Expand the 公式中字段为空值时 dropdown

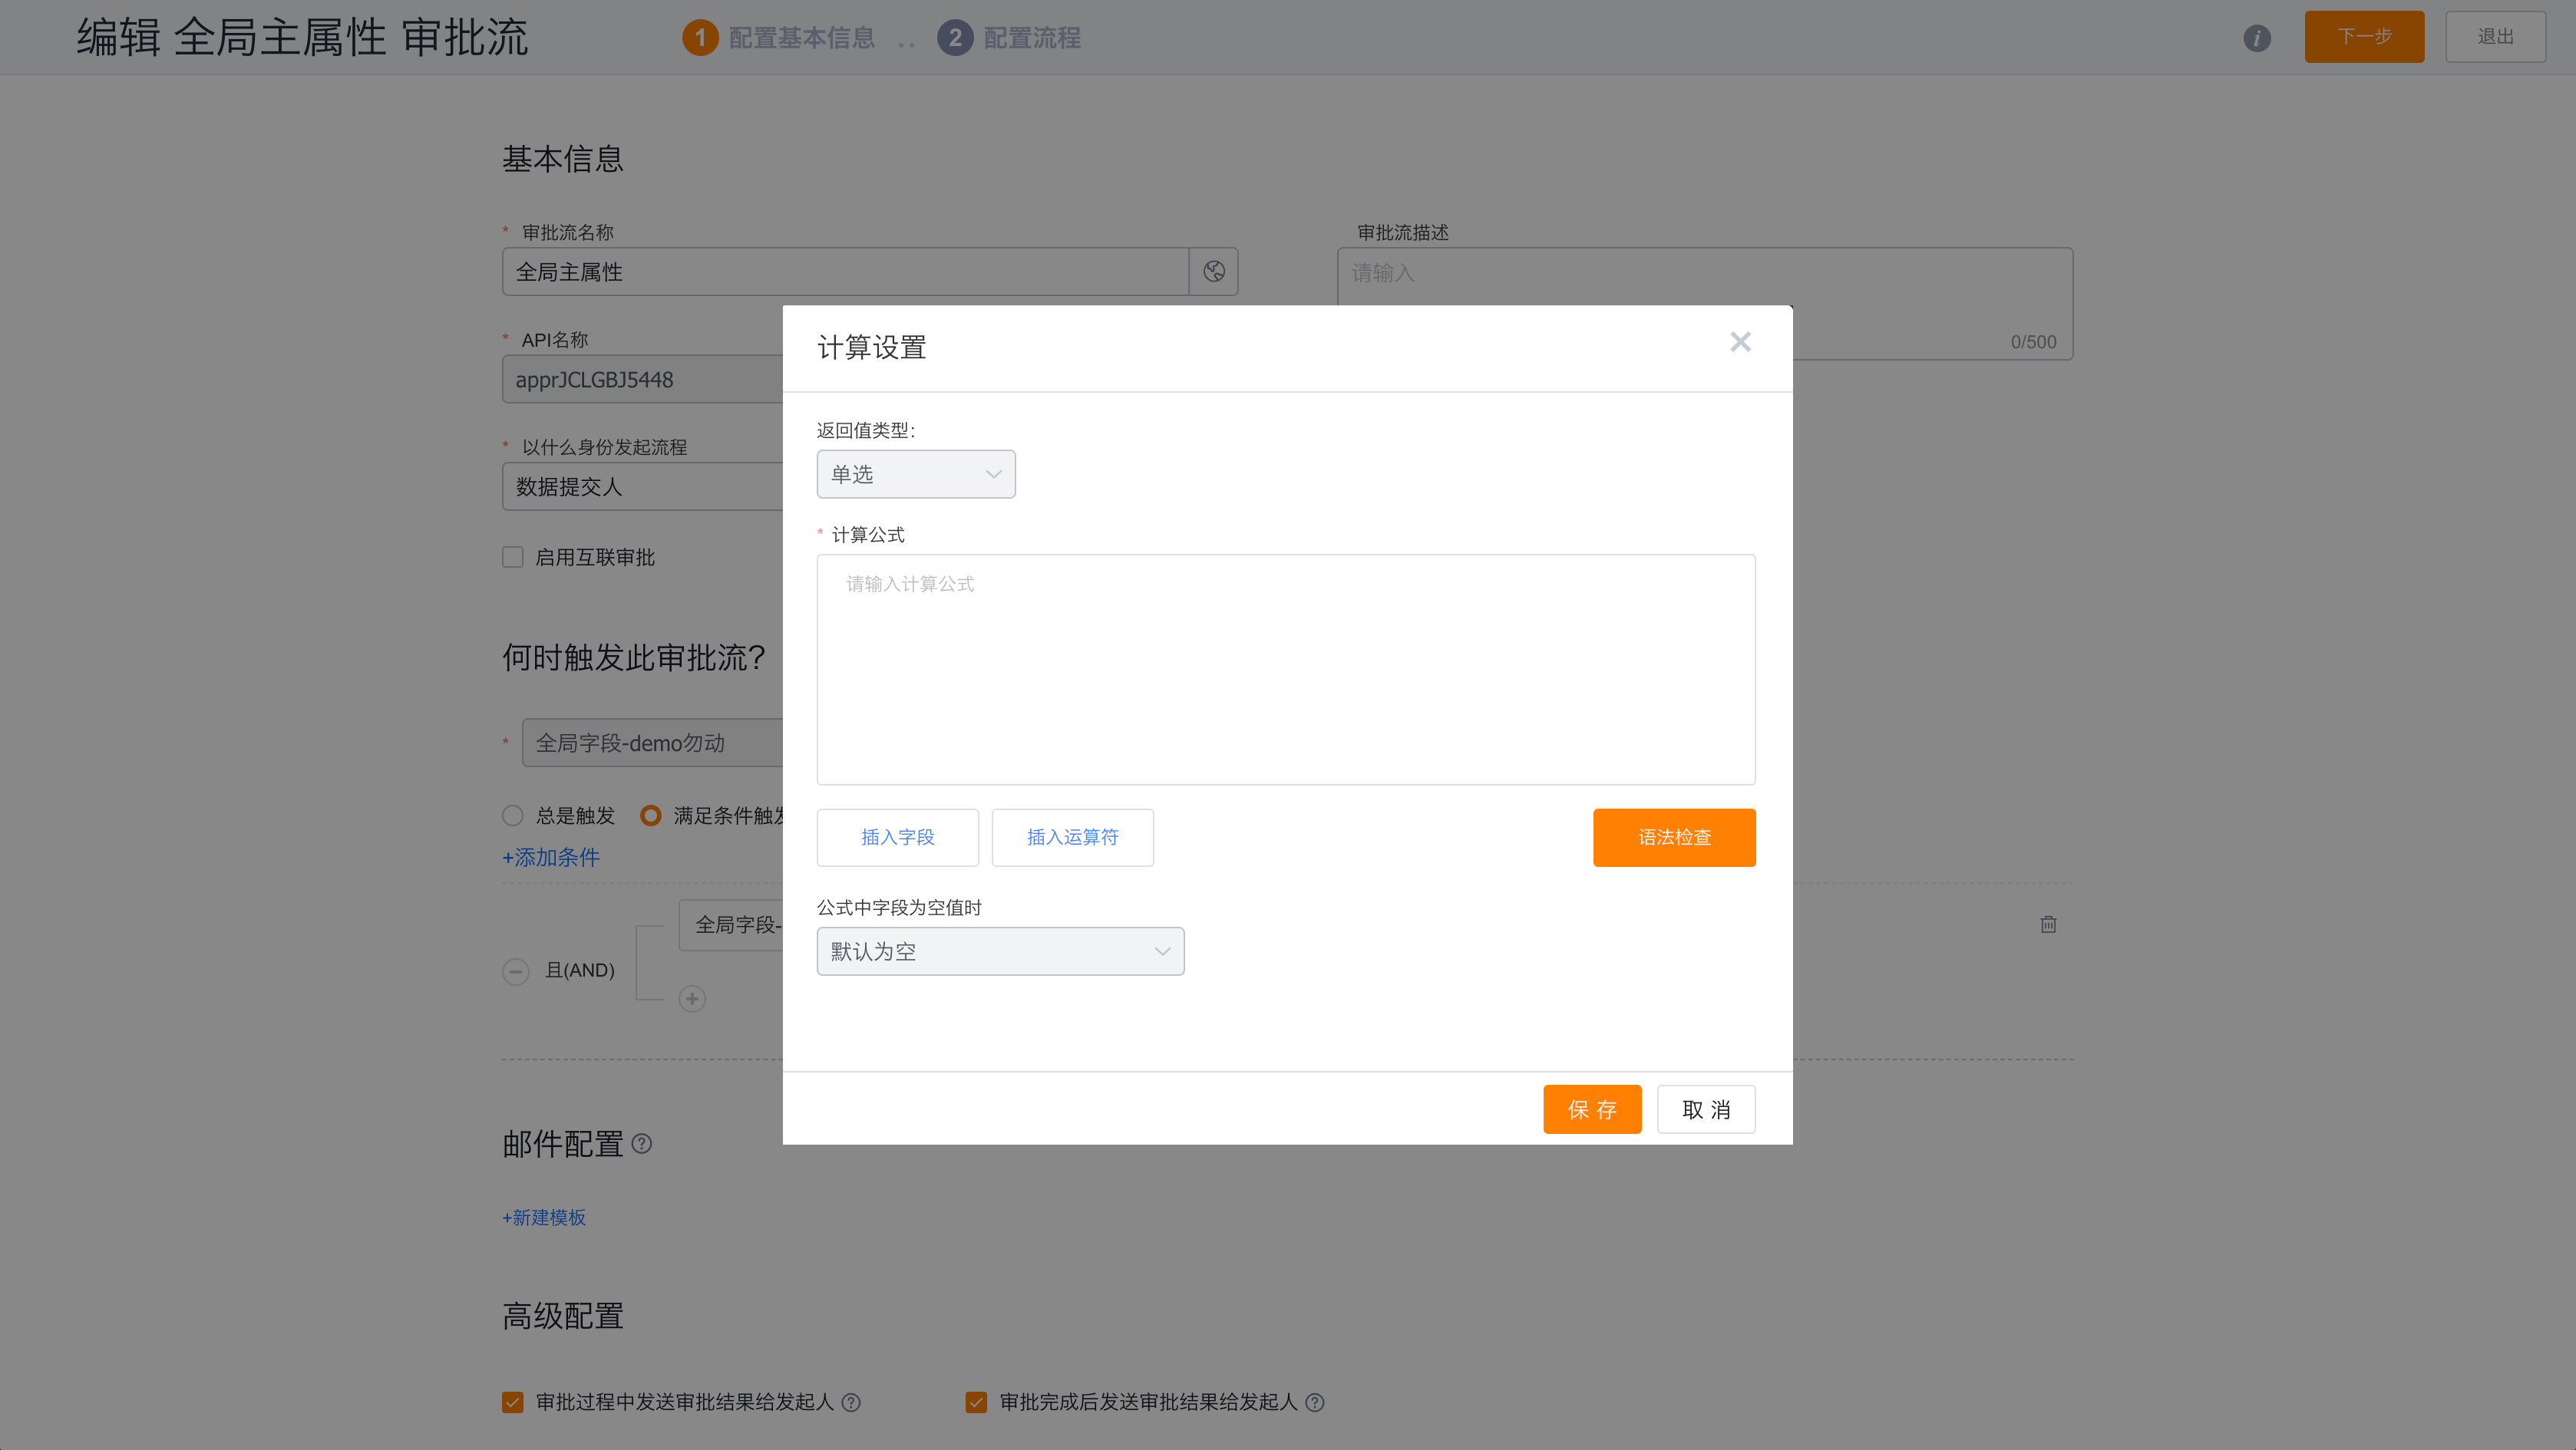(x=1000, y=951)
